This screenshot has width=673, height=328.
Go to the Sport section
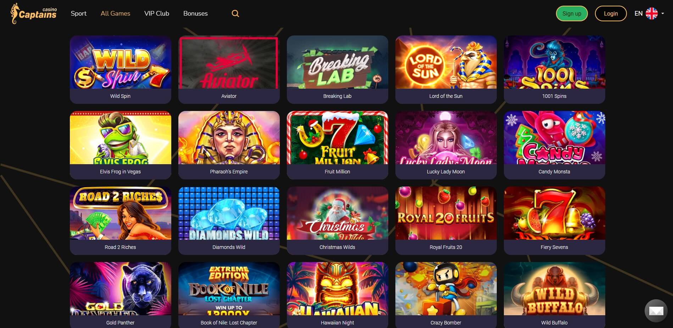pos(79,13)
